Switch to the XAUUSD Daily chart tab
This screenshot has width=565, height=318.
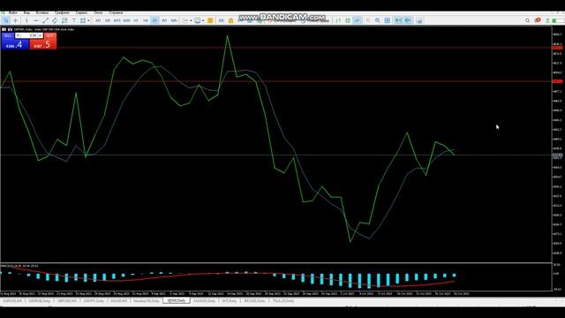coord(204,300)
